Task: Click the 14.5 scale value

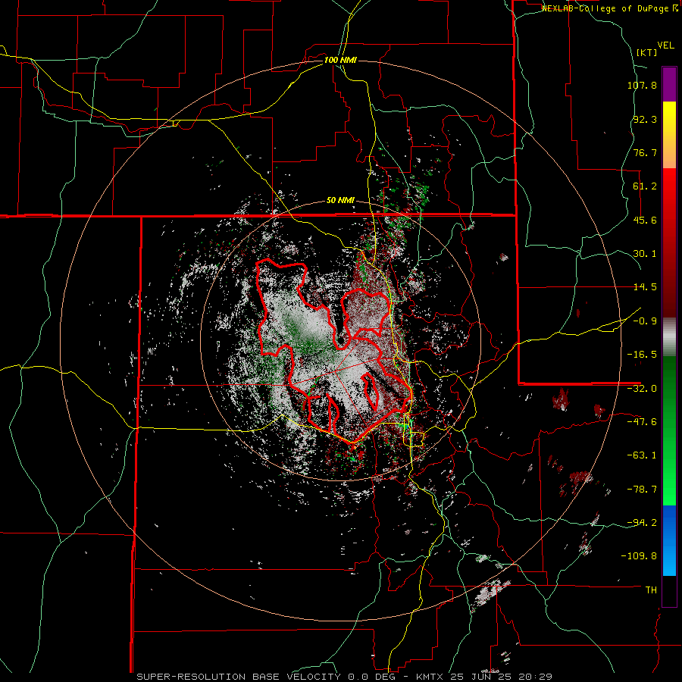Action: (x=645, y=287)
